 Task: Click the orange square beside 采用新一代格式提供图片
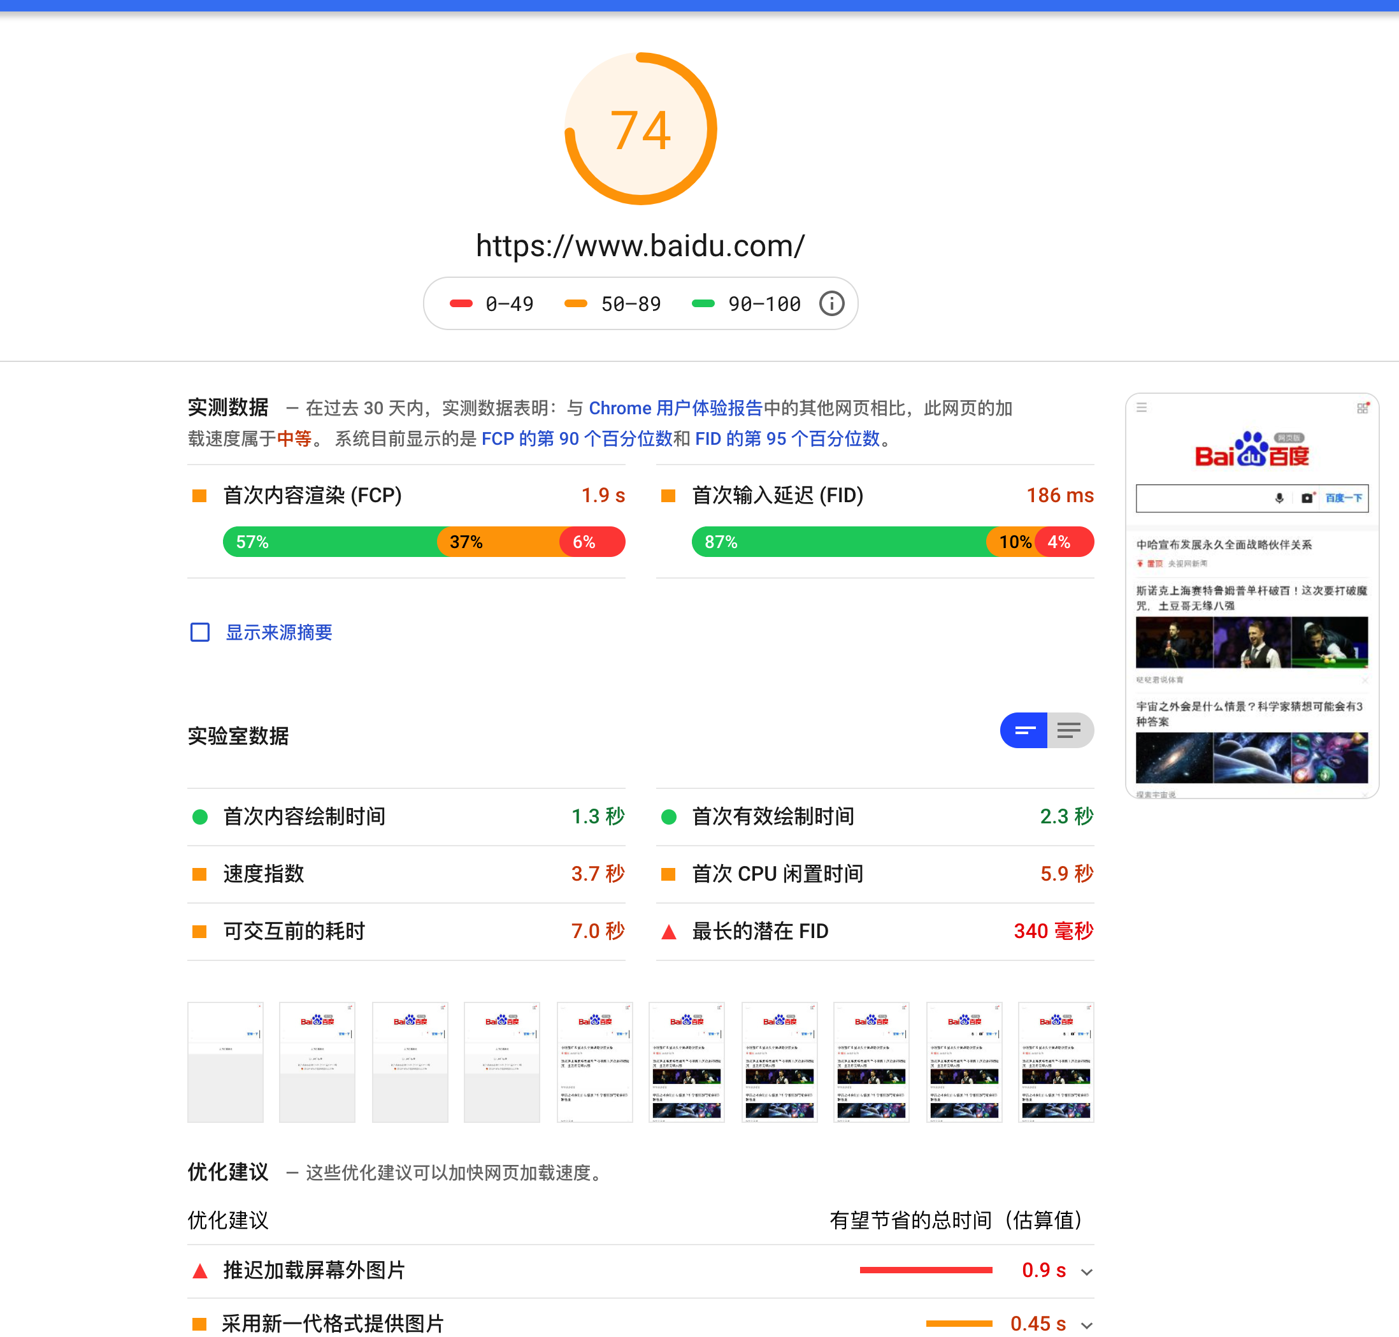click(200, 1324)
